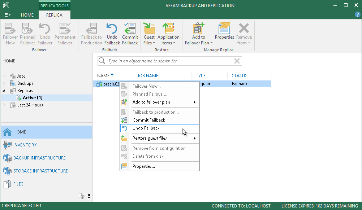Screen dimensions: 362x210
Task: Open Properties... from the context menu
Action: pos(160,166)
